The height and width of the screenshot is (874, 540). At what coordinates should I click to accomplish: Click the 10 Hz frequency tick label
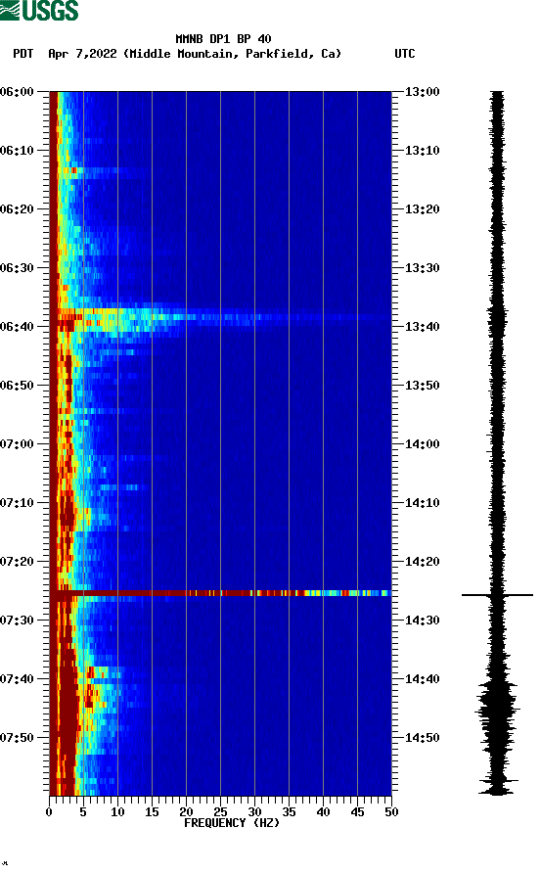[x=117, y=812]
